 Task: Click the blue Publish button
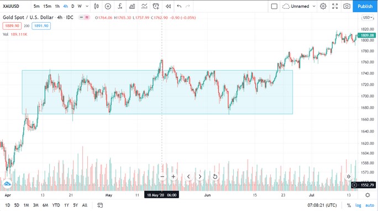[x=365, y=6]
